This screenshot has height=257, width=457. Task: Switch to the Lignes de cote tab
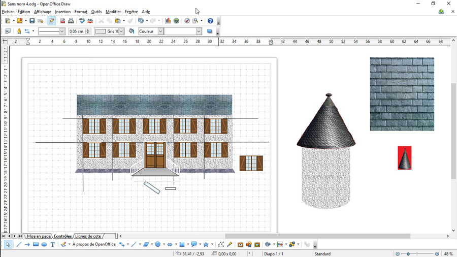[x=88, y=236]
